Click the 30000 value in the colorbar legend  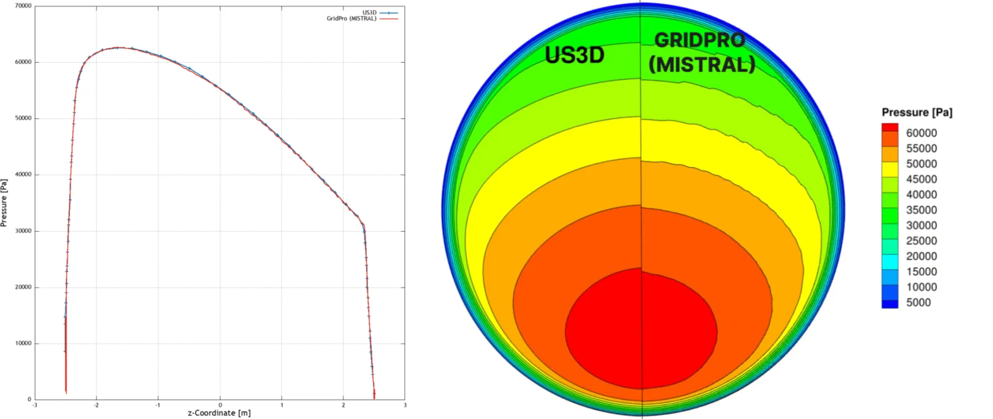pyautogui.click(x=921, y=225)
